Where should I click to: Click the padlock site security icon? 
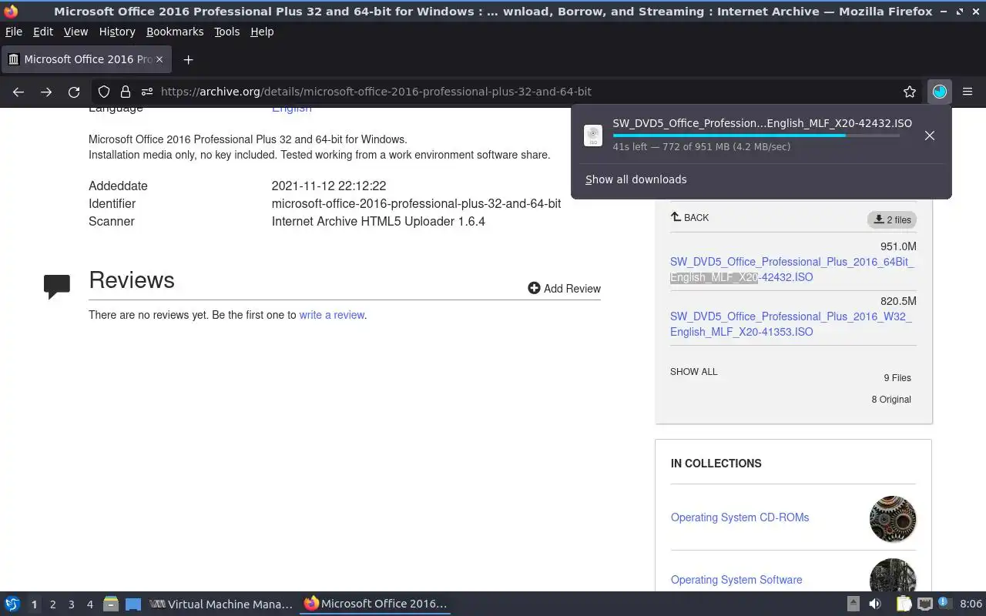[x=126, y=92]
